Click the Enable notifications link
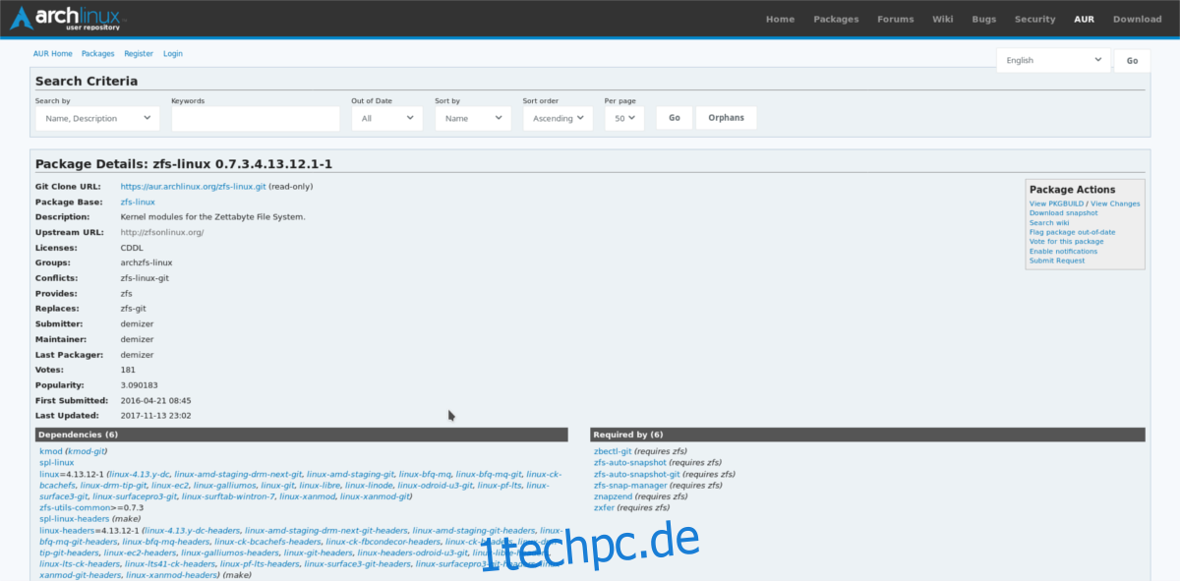The height and width of the screenshot is (581, 1180). tap(1063, 252)
